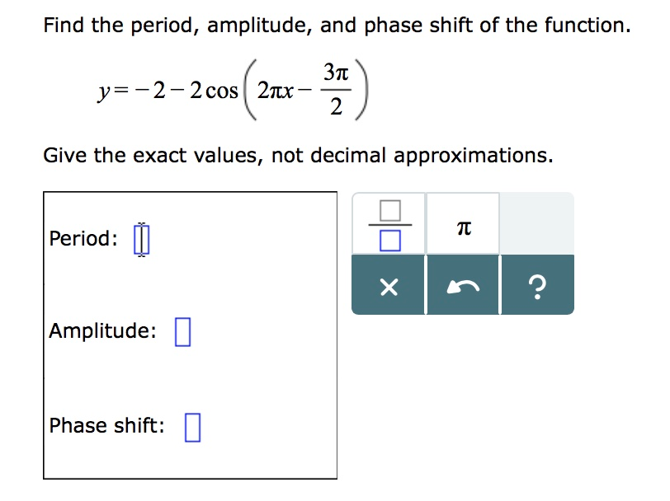Open help using the question mark icon
Image resolution: width=670 pixels, height=501 pixels.
(538, 288)
